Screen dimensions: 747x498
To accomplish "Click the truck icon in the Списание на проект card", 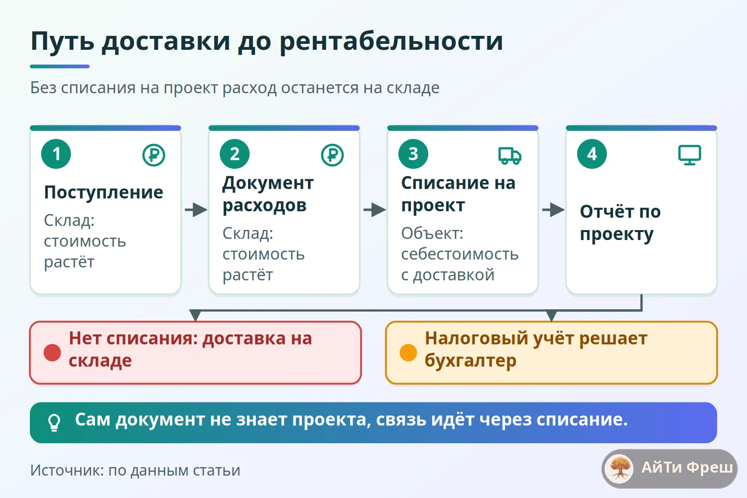I will (x=510, y=155).
